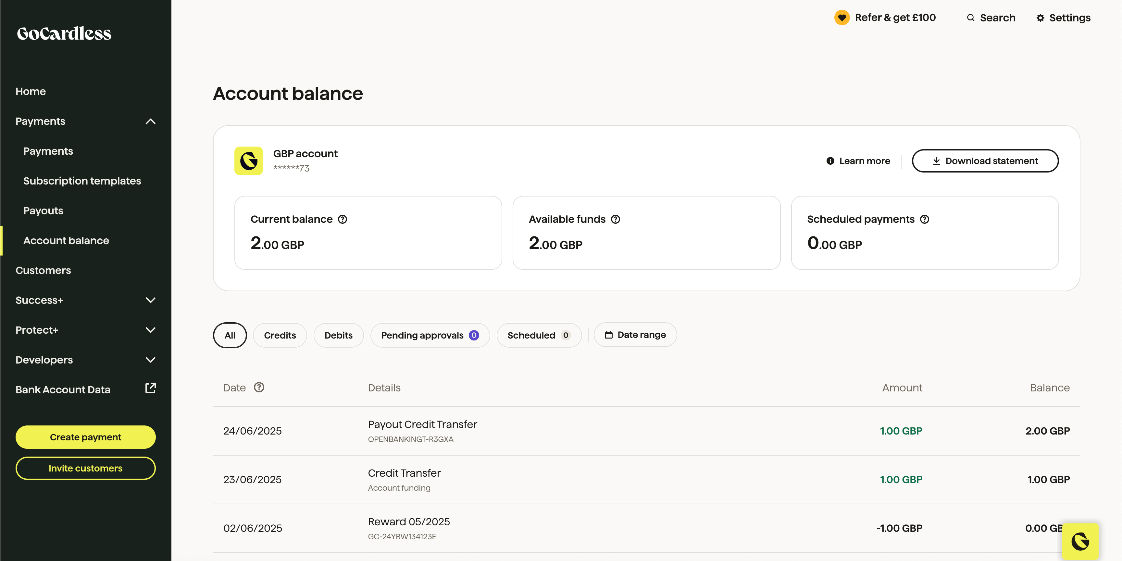Open the Reward 05/2025 transaction row
1122x561 pixels.
(646, 528)
